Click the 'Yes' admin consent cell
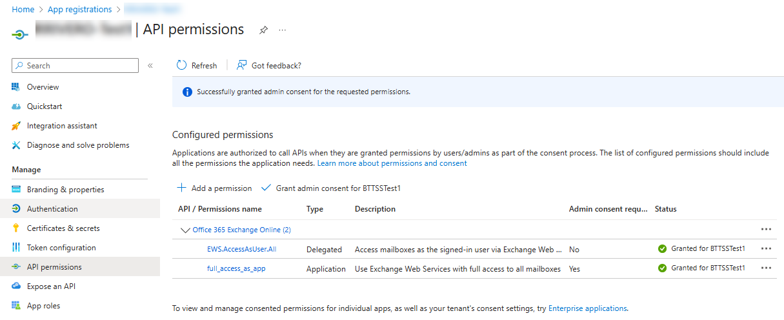The height and width of the screenshot is (320, 784). pos(576,268)
